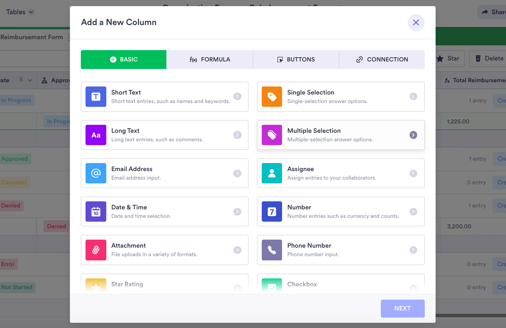Open the Tables dropdown
Viewport: 506px width, 328px height.
pyautogui.click(x=20, y=12)
